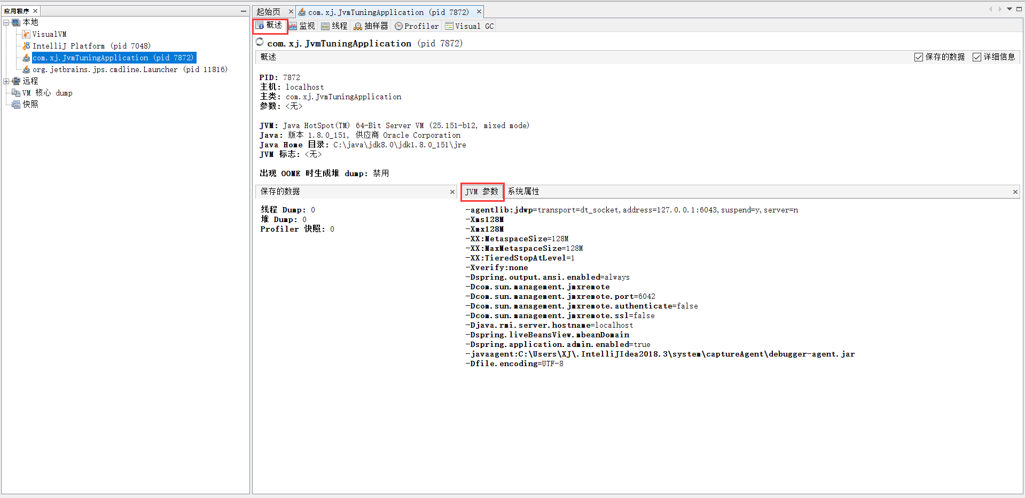
Task: Close the JVM 参数 details section
Action: 1015,192
